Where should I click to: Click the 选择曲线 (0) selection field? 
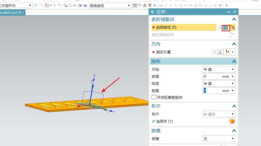click(x=184, y=27)
